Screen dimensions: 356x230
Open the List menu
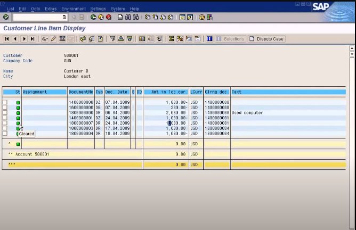click(x=11, y=9)
